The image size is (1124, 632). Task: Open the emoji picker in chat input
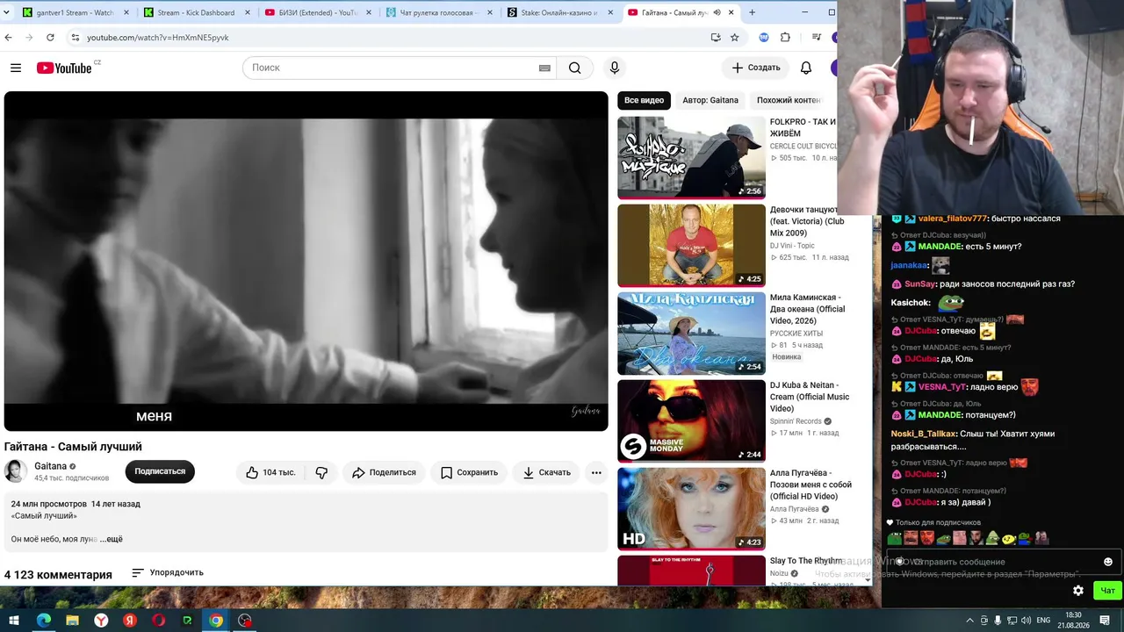point(1108,562)
